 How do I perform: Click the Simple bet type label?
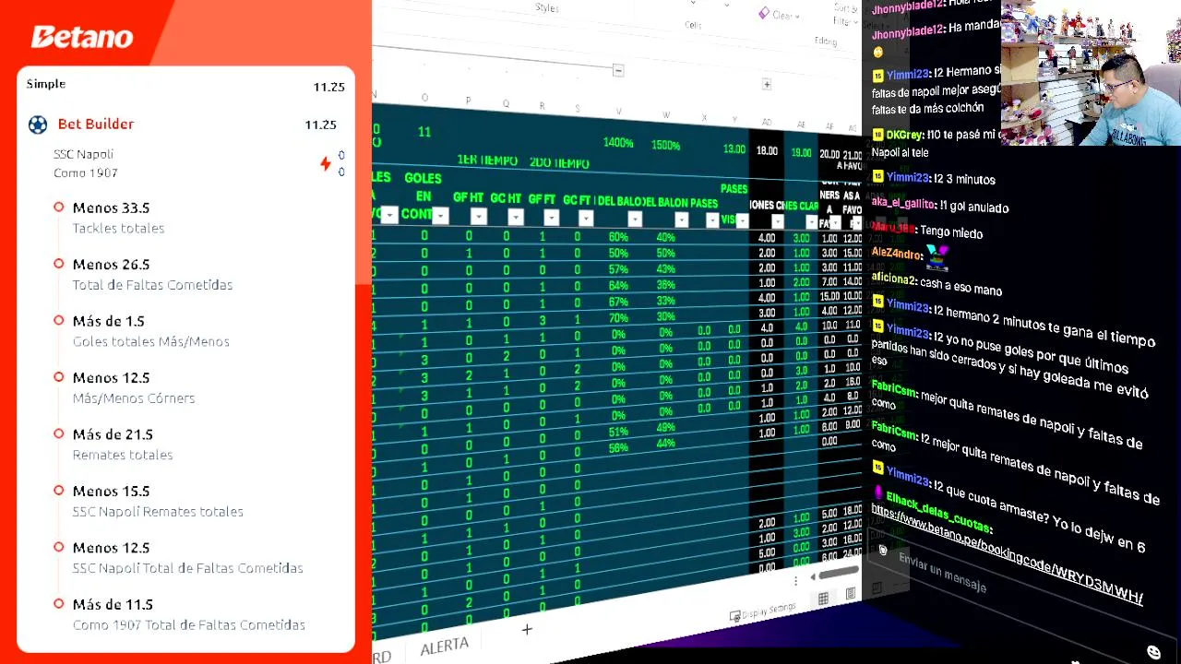[x=46, y=84]
